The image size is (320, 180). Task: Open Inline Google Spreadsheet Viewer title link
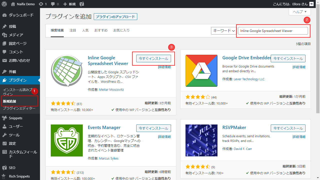108,60
